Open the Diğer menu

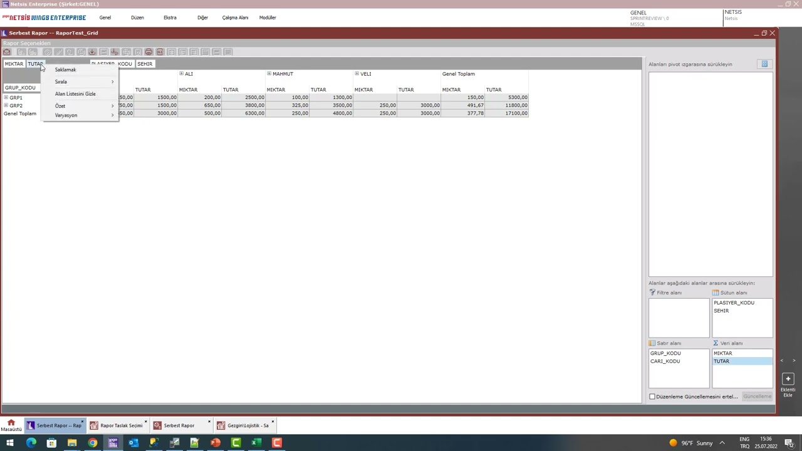pyautogui.click(x=202, y=18)
